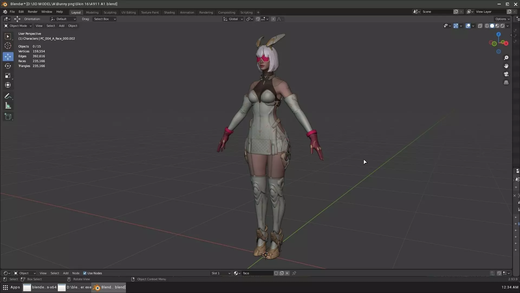Toggle viewport gizmos display
Screen dimensions: 520x293
coord(456,26)
